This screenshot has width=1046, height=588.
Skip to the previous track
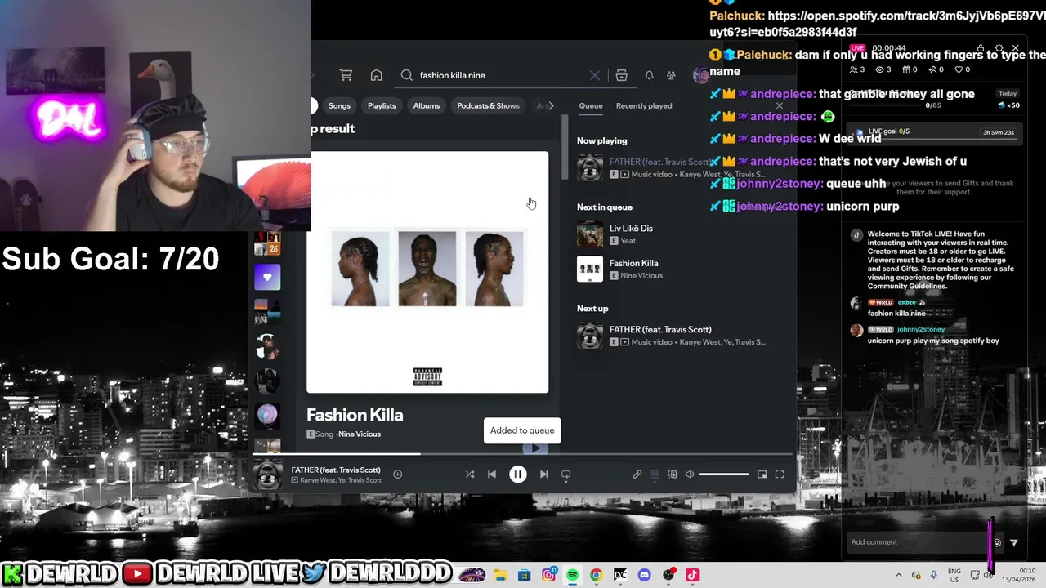pyautogui.click(x=491, y=474)
